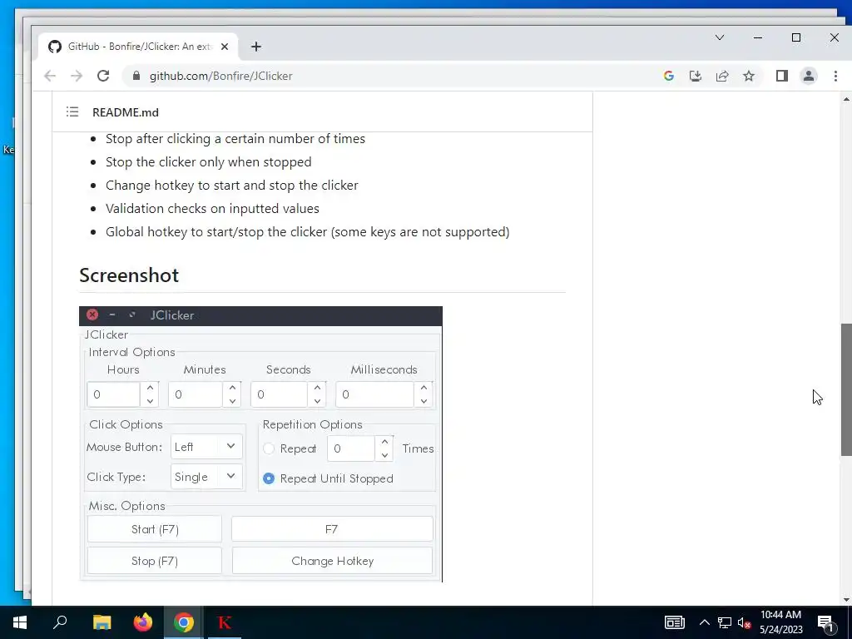This screenshot has height=639, width=852.
Task: Select the GitHub Bonfire/JClicker tab
Action: click(138, 47)
